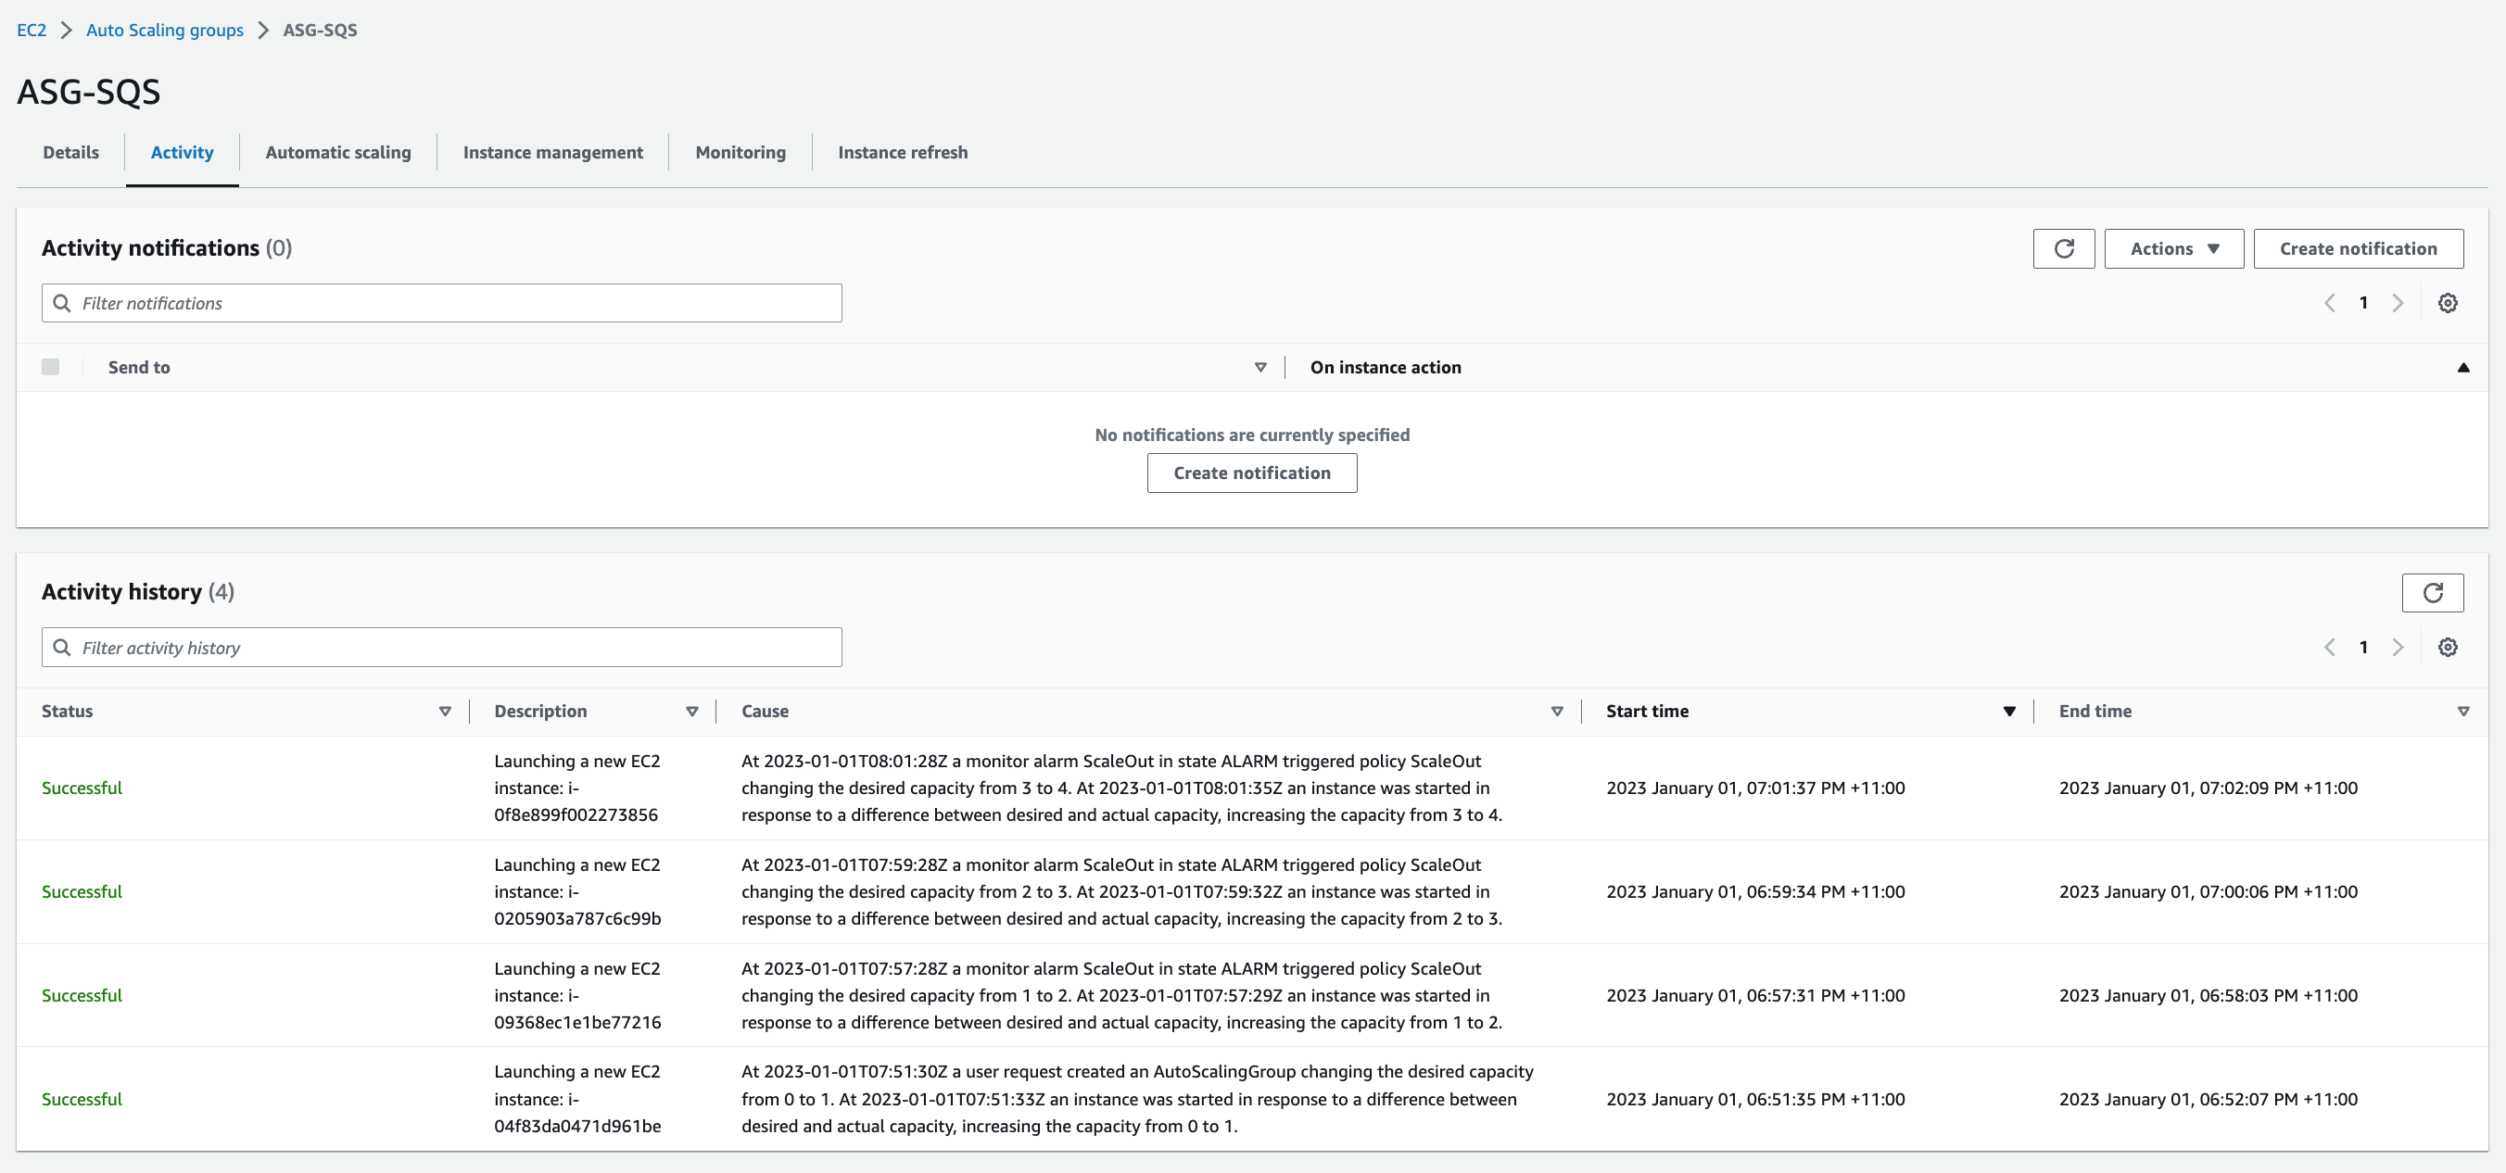
Task: Go to previous activity history page arrow
Action: click(2329, 648)
